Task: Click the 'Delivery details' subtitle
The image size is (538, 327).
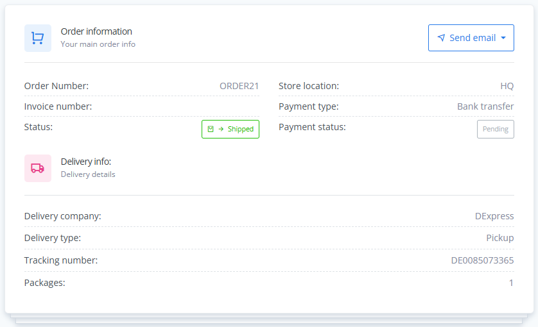Action: click(x=88, y=174)
